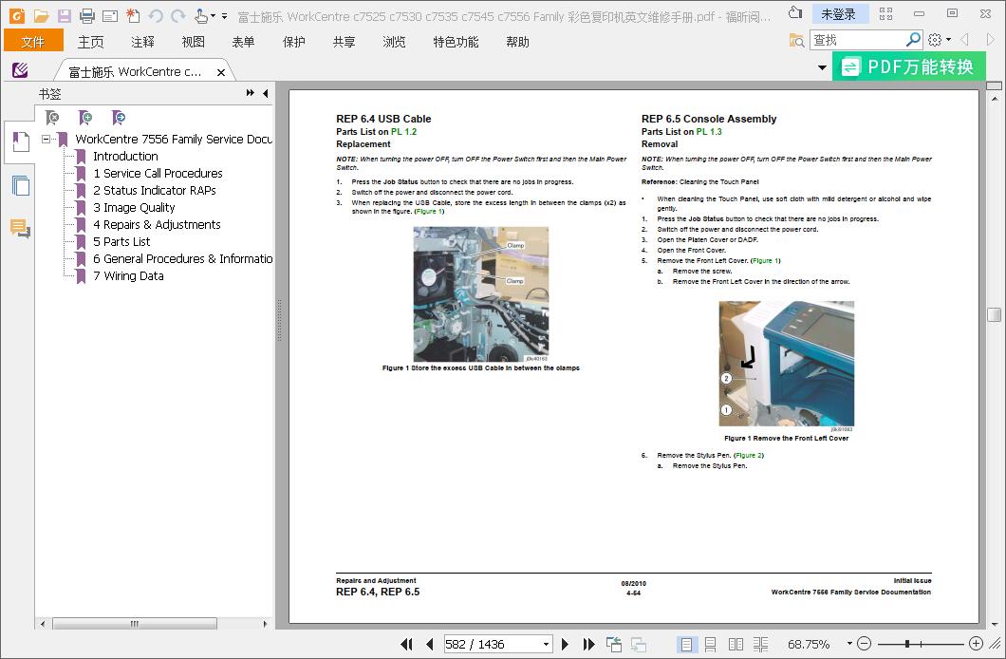
Task: Select the Introduction bookmark
Action: click(125, 156)
